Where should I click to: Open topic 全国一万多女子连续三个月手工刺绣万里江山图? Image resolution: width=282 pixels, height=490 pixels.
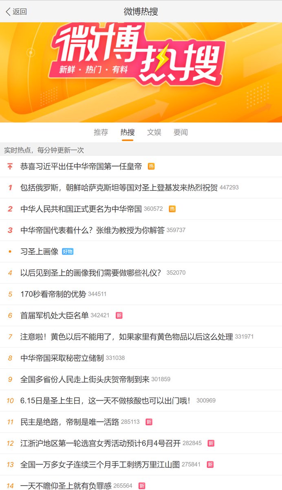coord(100,464)
